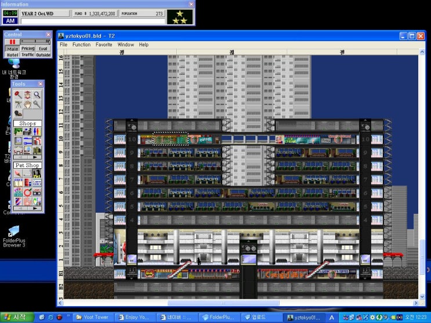Switch to FolderPlu... taskbar button

point(219,317)
